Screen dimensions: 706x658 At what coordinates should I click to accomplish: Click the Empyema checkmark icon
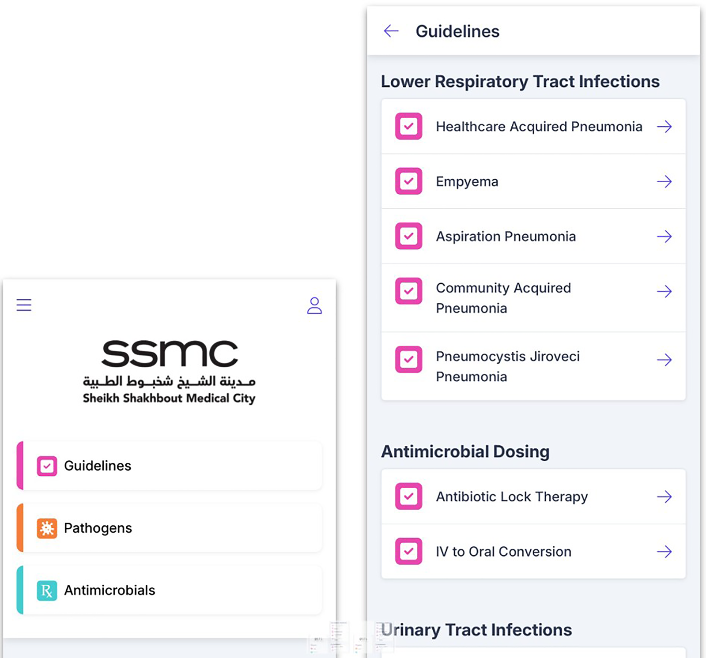pos(408,181)
